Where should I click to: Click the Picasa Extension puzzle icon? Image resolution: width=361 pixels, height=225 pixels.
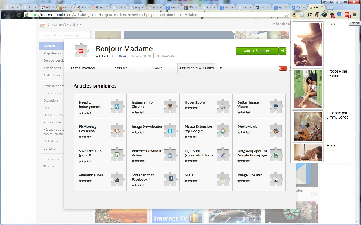(223, 130)
